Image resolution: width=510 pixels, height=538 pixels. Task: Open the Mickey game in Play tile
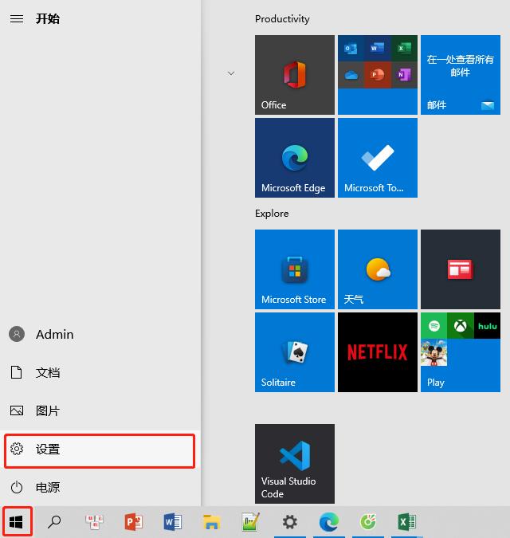pos(433,352)
